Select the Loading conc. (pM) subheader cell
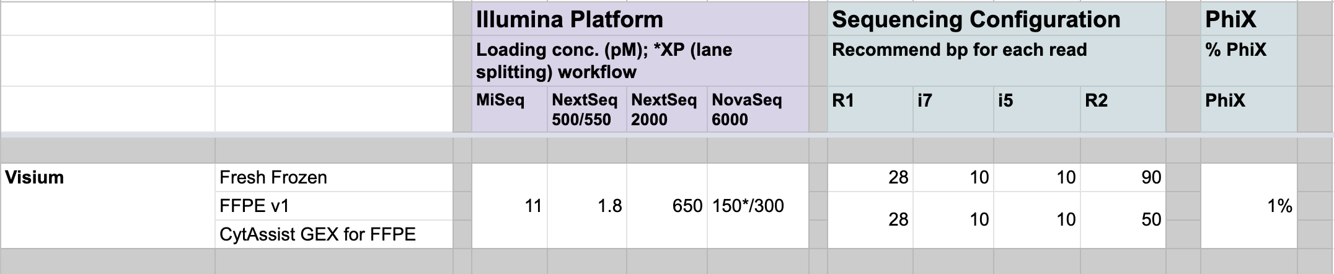The height and width of the screenshot is (274, 1334). coord(640,61)
